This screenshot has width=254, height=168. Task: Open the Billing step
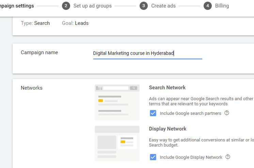pyautogui.click(x=222, y=6)
